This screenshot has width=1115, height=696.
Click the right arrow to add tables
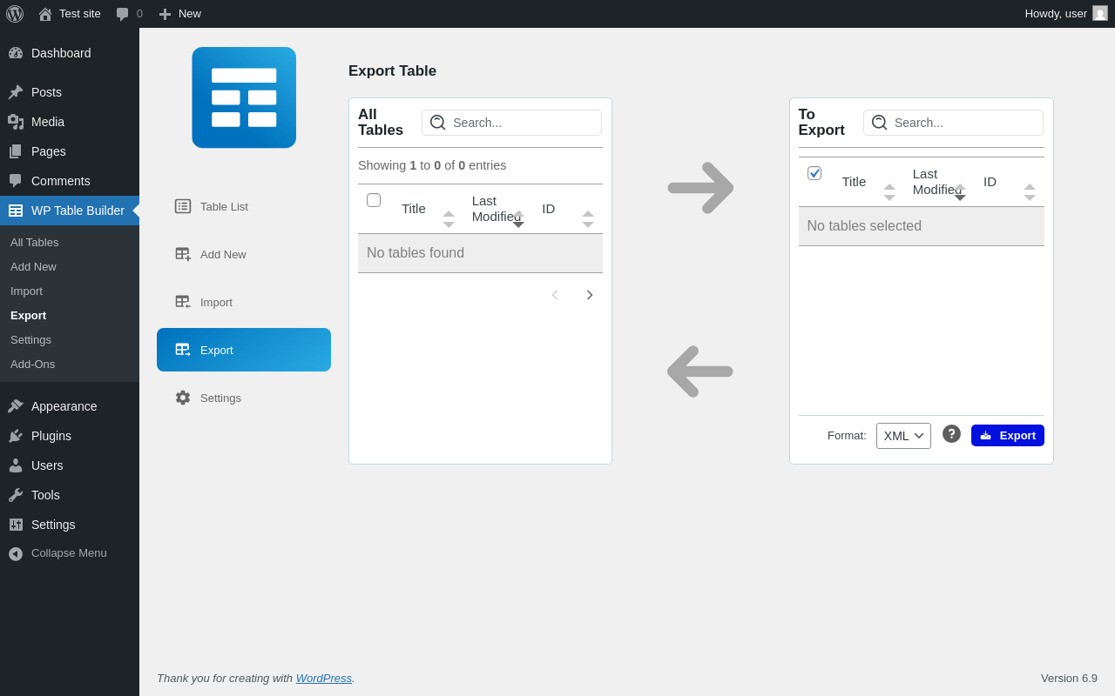tap(700, 187)
